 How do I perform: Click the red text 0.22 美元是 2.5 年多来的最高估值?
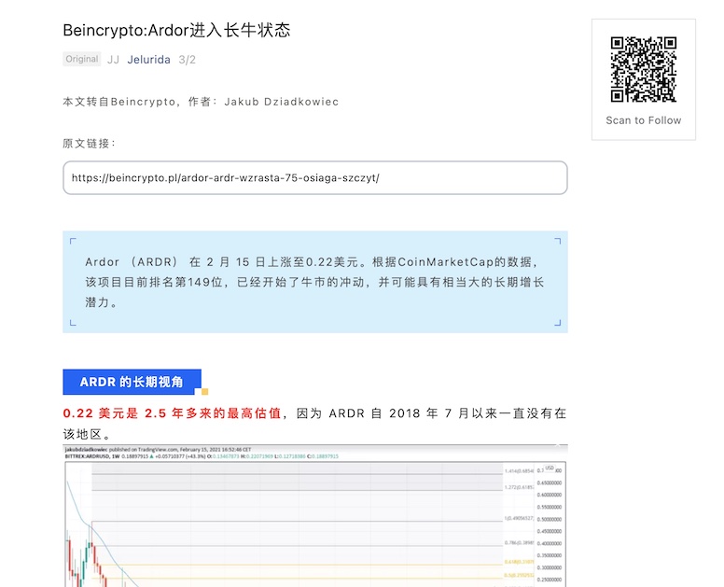pos(172,413)
